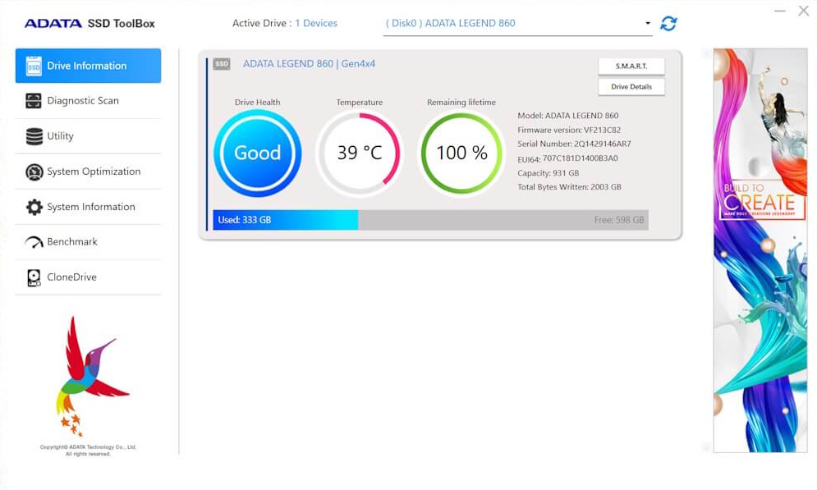Click the Temperature label
Viewport: 817px width, 490px height.
tap(360, 103)
